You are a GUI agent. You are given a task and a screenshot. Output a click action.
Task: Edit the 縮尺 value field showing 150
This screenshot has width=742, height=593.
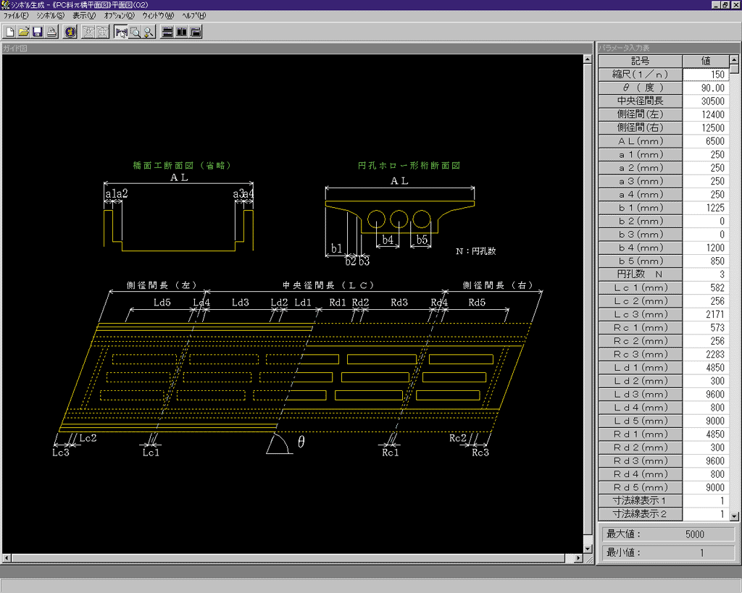[x=706, y=75]
